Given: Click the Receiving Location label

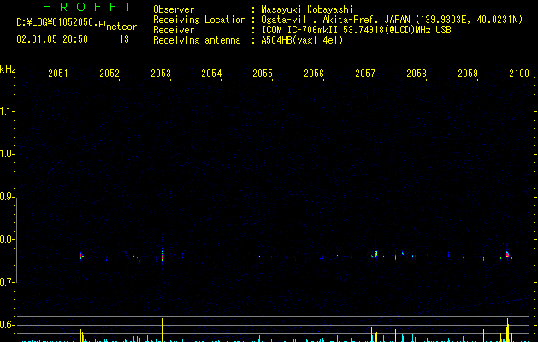Looking at the screenshot, I should click(199, 20).
